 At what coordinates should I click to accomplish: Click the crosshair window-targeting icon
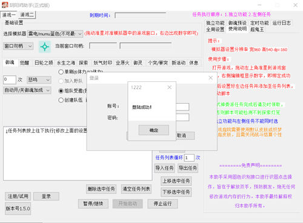[45, 47]
